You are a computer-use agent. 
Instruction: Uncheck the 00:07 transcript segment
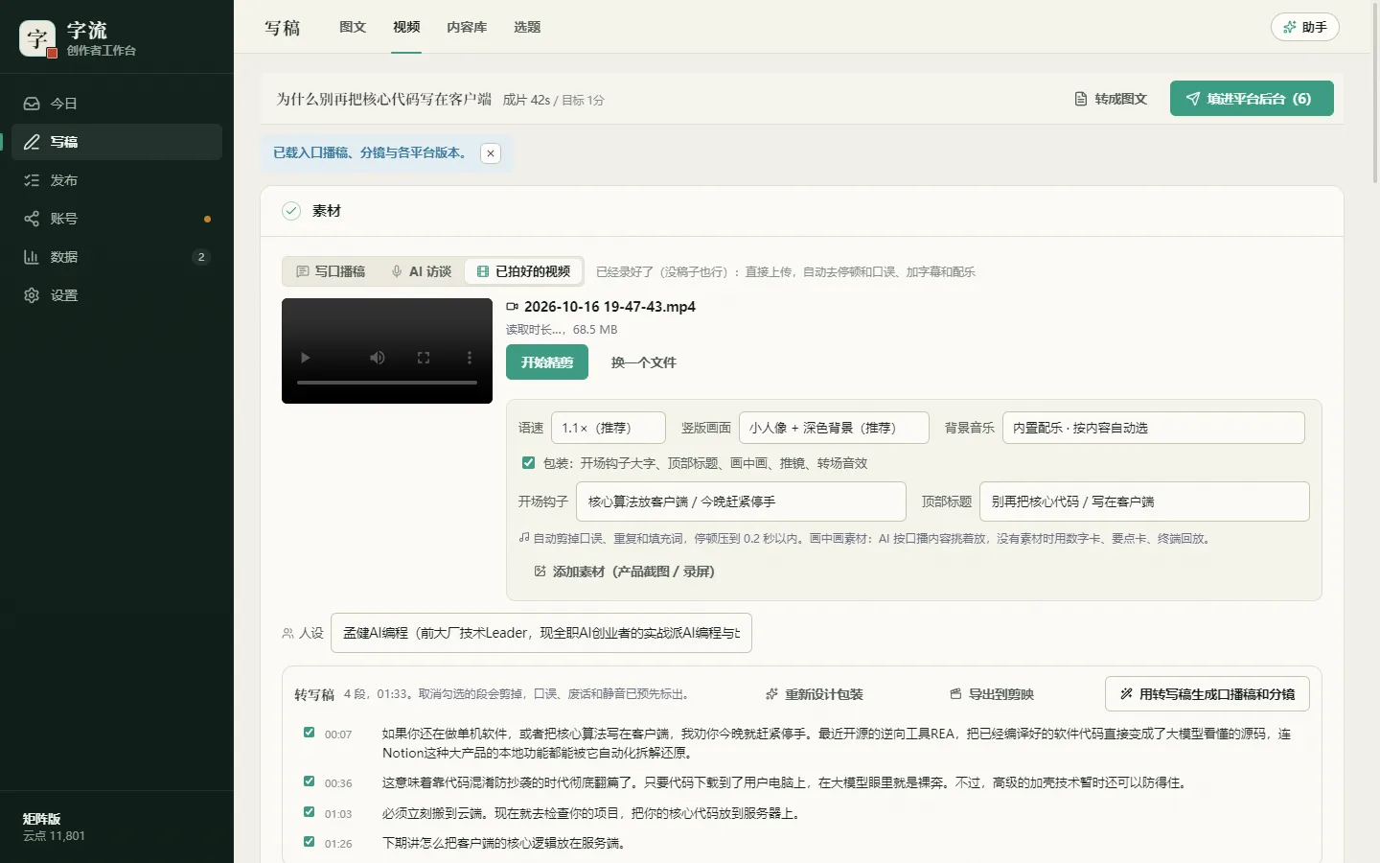(309, 733)
